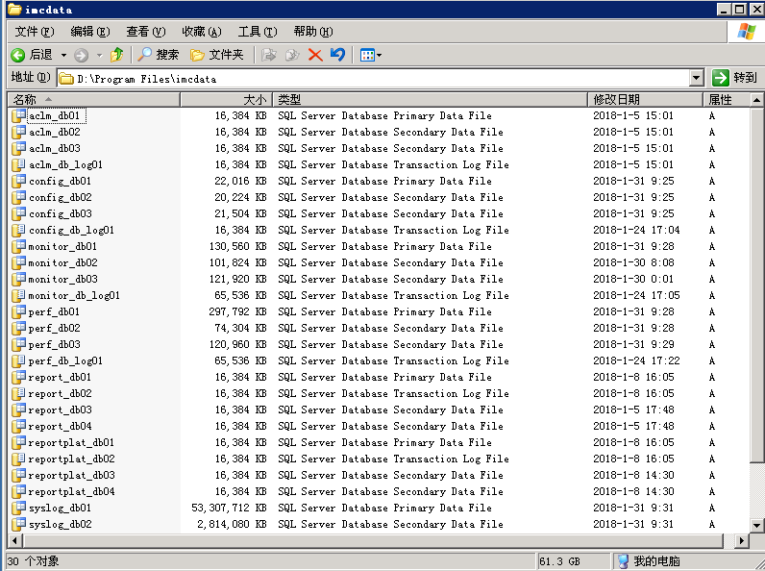Select the syslog_db02 file icon

point(18,524)
